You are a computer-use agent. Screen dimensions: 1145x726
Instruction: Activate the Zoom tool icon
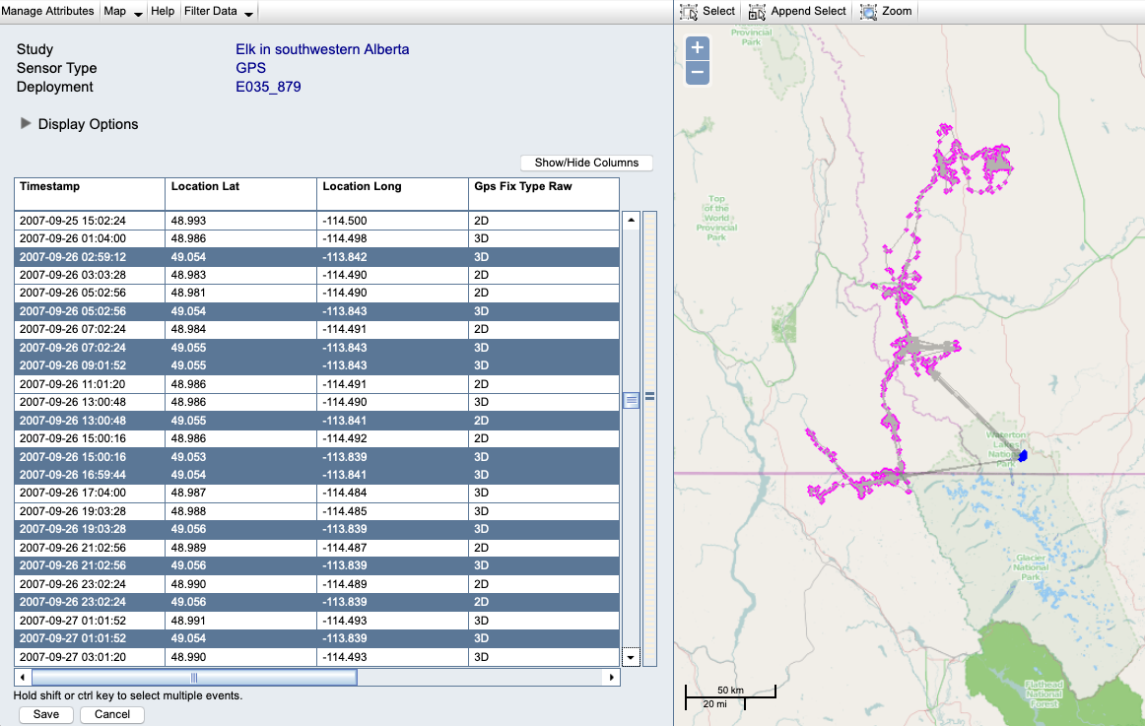coord(869,11)
